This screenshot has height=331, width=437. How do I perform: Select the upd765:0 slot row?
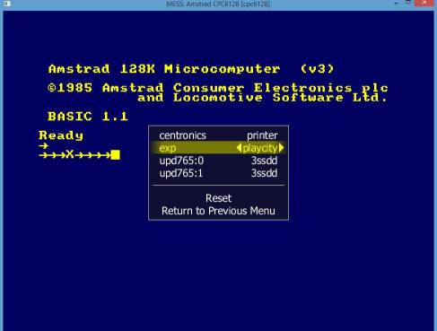click(x=218, y=161)
